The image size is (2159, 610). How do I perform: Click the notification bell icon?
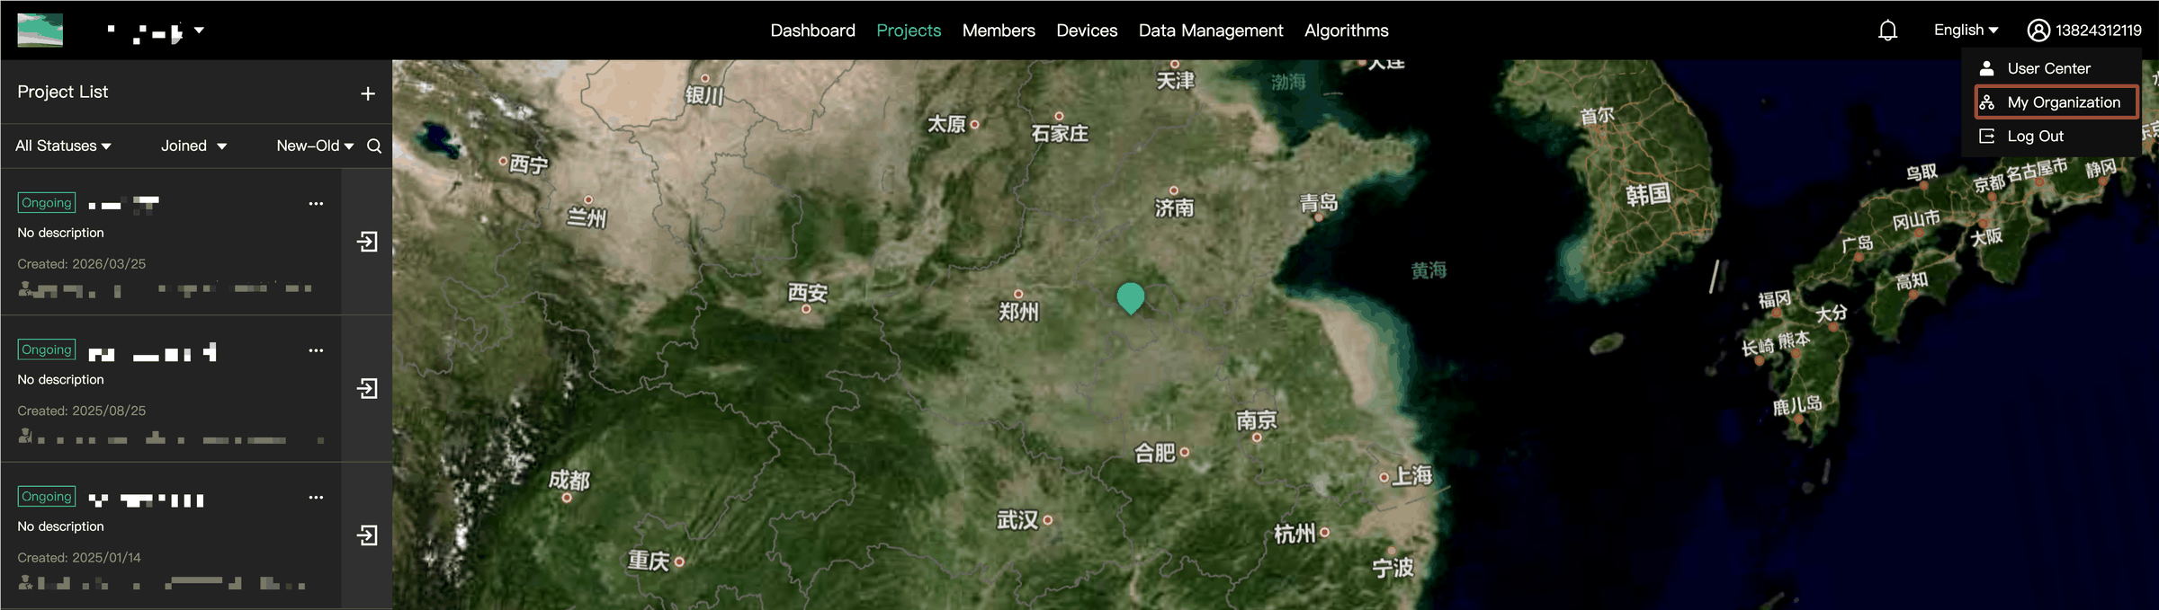coord(1887,31)
